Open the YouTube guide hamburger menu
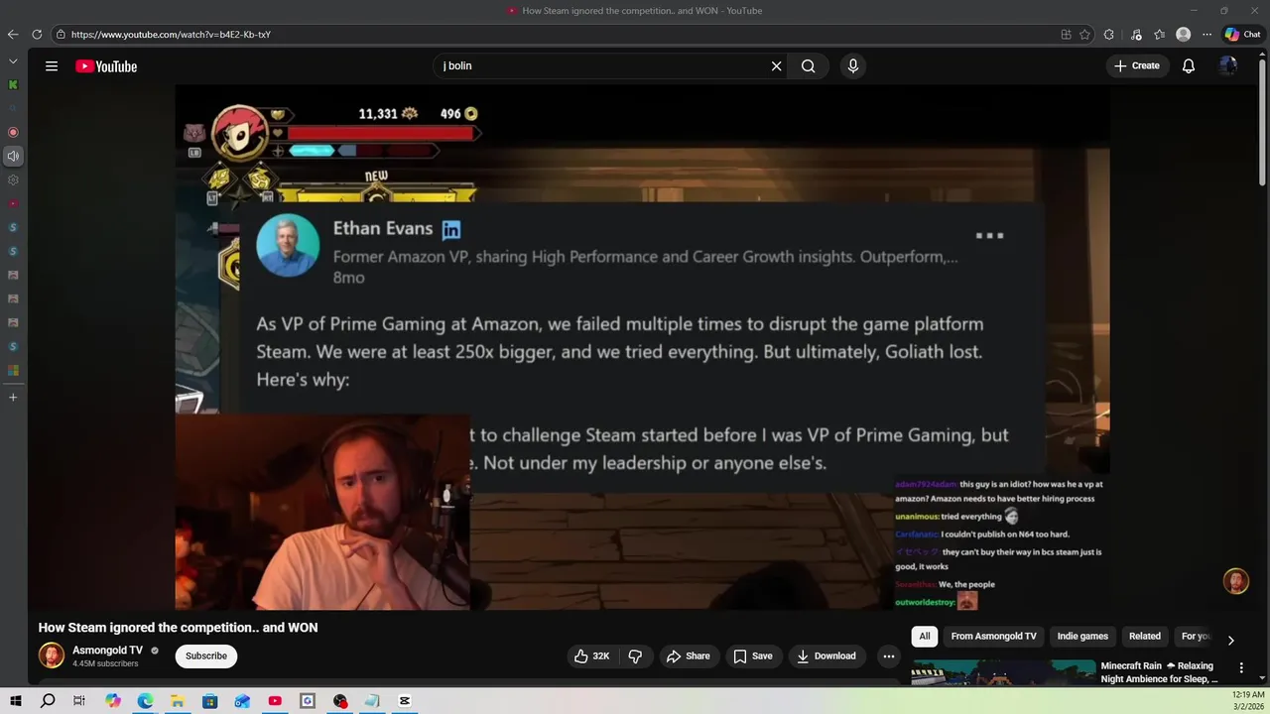The image size is (1270, 714). (52, 66)
